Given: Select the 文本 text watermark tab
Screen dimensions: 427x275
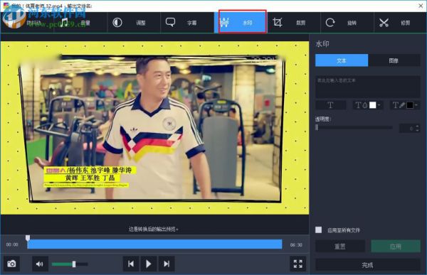Looking at the screenshot, I should tap(342, 60).
